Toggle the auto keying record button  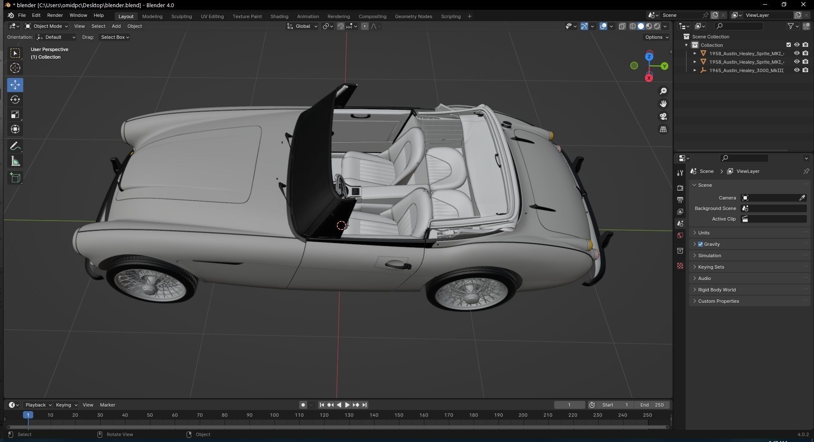[303, 405]
